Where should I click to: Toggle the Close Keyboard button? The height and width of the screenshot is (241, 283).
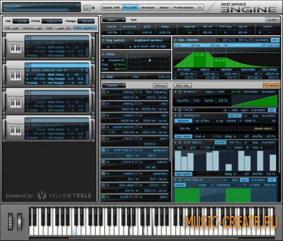point(85,28)
